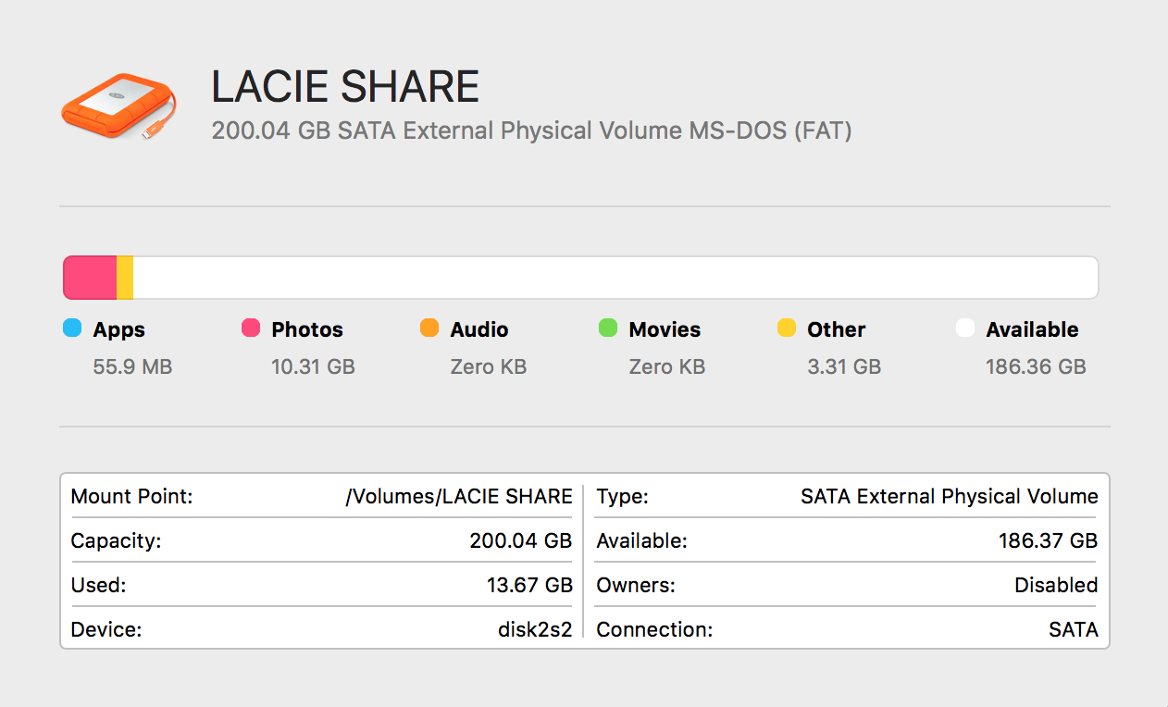This screenshot has width=1168, height=707.
Task: Click the white Available color dot
Action: click(964, 328)
